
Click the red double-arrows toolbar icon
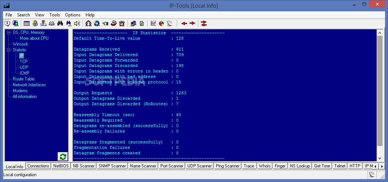(204, 23)
